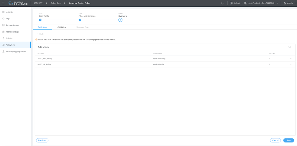The image size is (297, 146).
Task: Click the AUTO_ENG_Policy name cell
Action: (x=45, y=59)
